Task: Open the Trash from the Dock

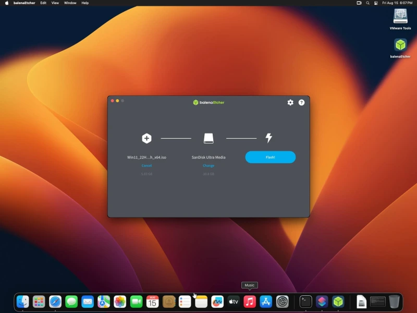Action: [x=394, y=302]
